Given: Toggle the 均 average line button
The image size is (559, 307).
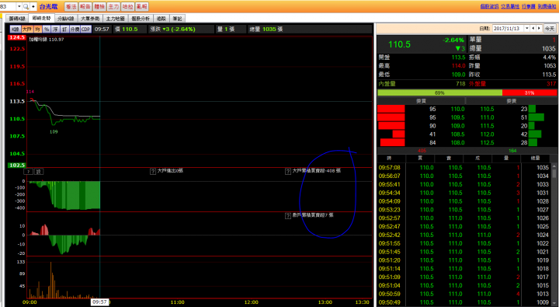Looking at the screenshot, I should pyautogui.click(x=37, y=30).
